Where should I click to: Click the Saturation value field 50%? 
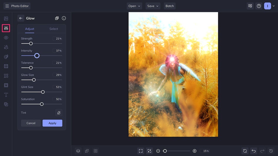coord(57,99)
